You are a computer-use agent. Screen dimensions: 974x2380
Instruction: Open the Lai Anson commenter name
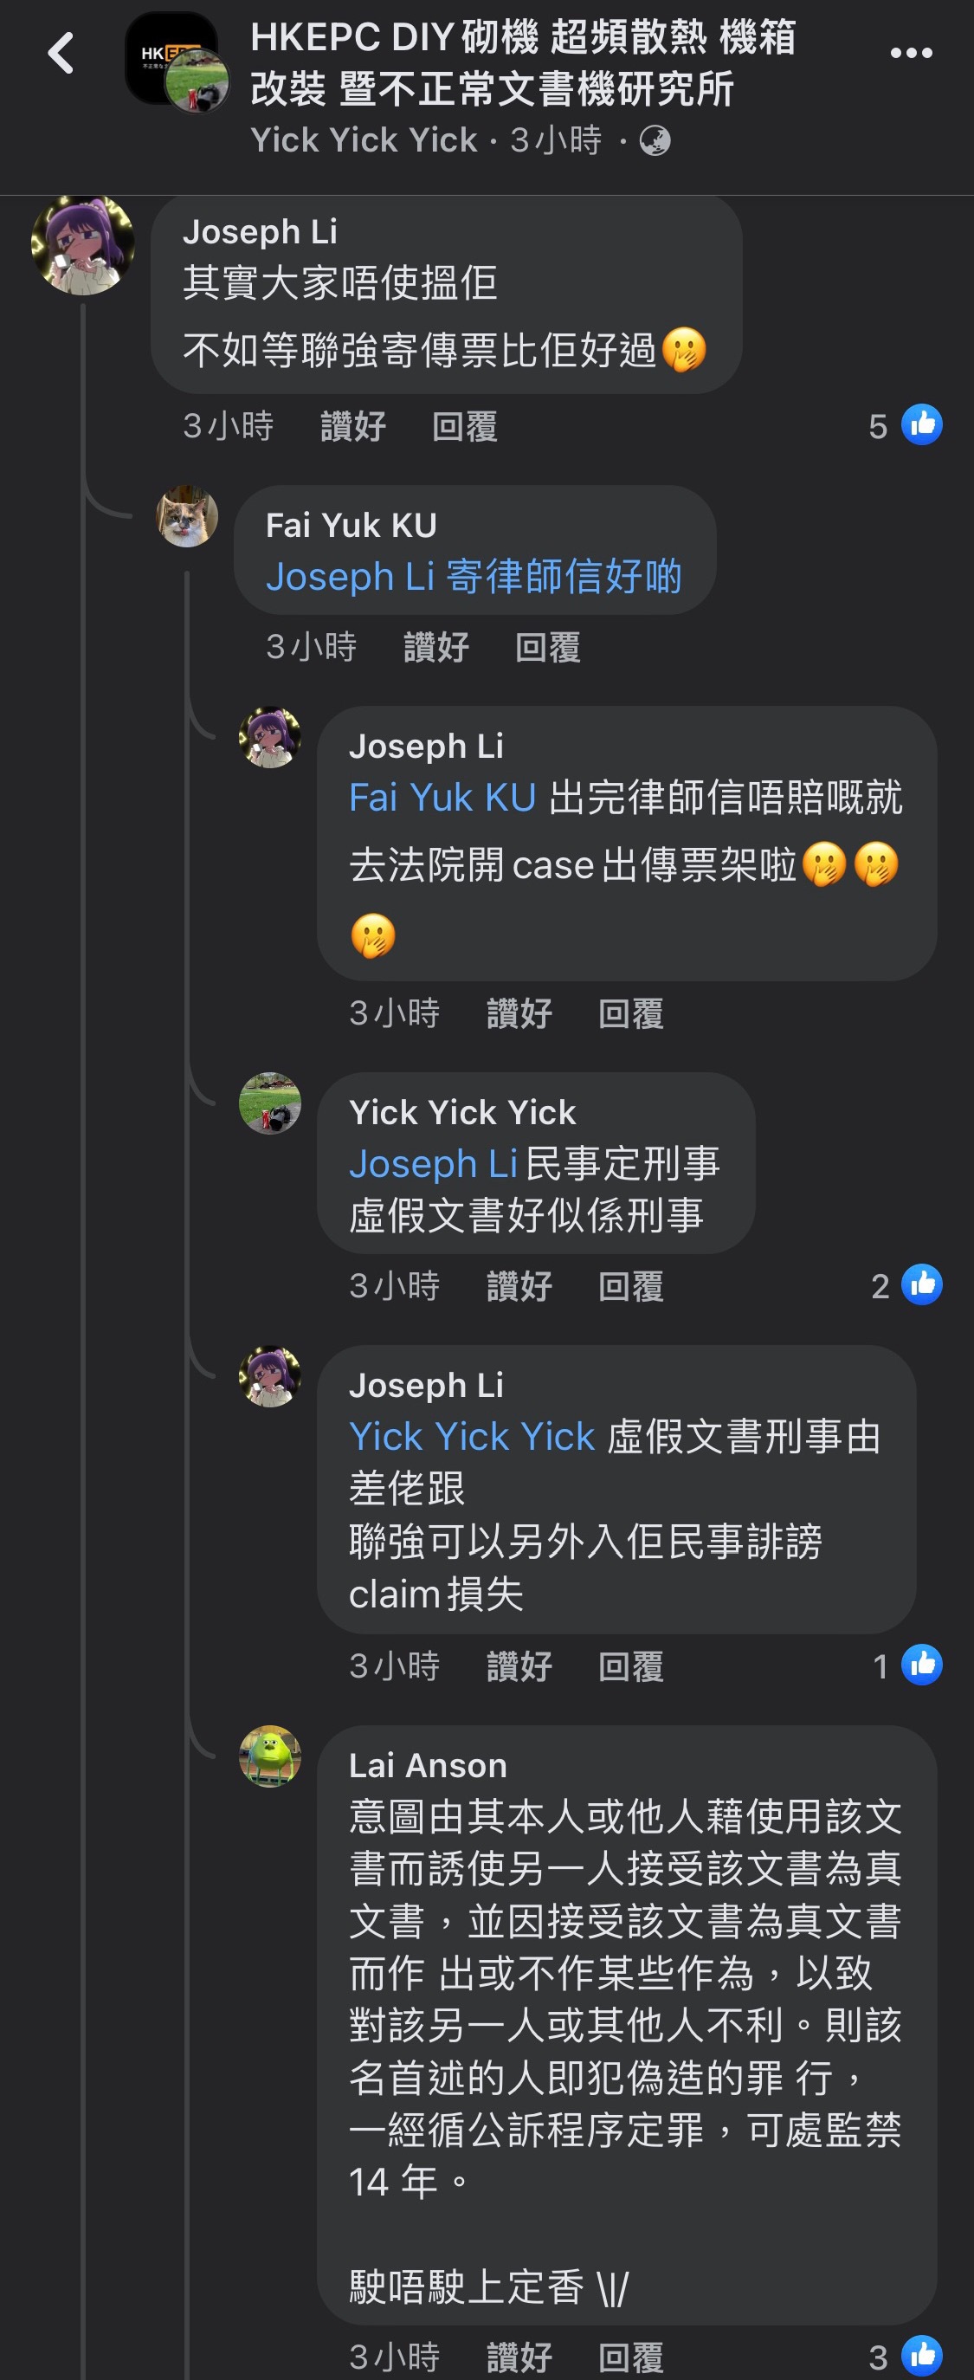coord(428,1766)
